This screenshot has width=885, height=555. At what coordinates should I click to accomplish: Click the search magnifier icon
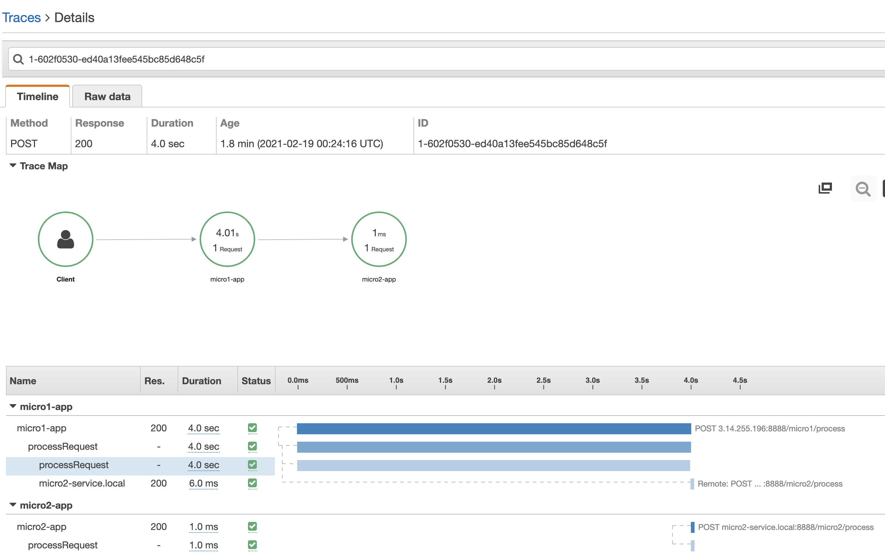[x=18, y=59]
